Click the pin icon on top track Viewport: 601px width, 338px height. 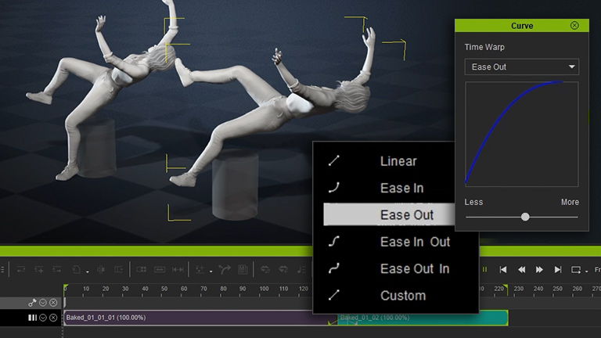[x=32, y=302]
